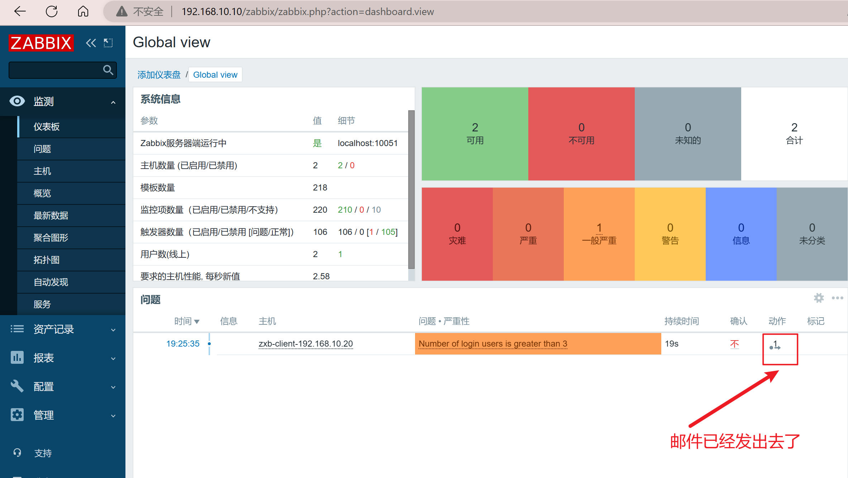
Task: Click 合计 total hosts tile
Action: tap(794, 134)
